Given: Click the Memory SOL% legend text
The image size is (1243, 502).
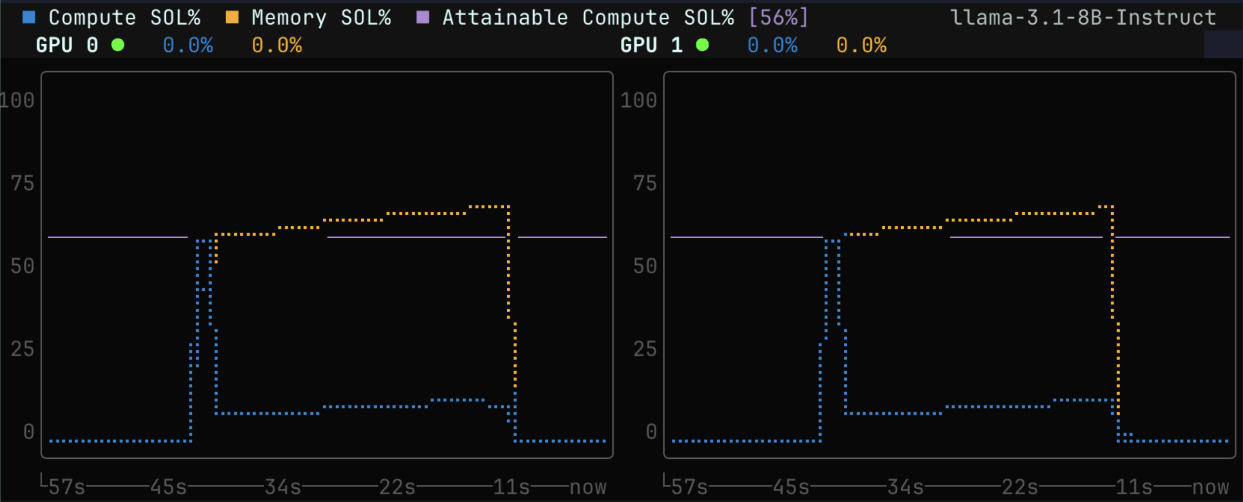Looking at the screenshot, I should [x=321, y=18].
